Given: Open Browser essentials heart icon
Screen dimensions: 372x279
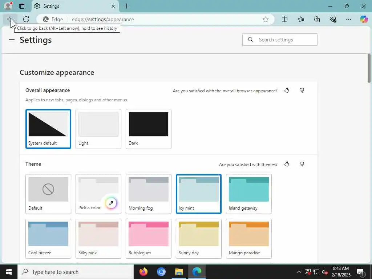Looking at the screenshot, I should pos(333,20).
